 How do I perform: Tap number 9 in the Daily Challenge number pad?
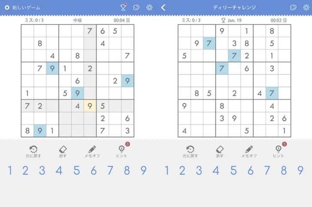tap(300, 171)
